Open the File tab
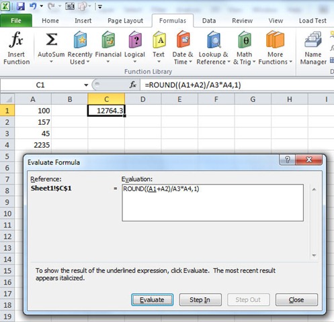 [16, 21]
